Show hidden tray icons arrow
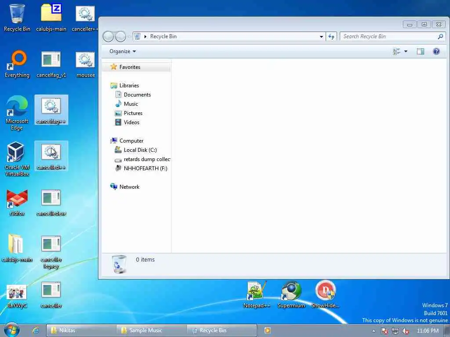Viewport: 450px width, 337px height. tap(374, 331)
